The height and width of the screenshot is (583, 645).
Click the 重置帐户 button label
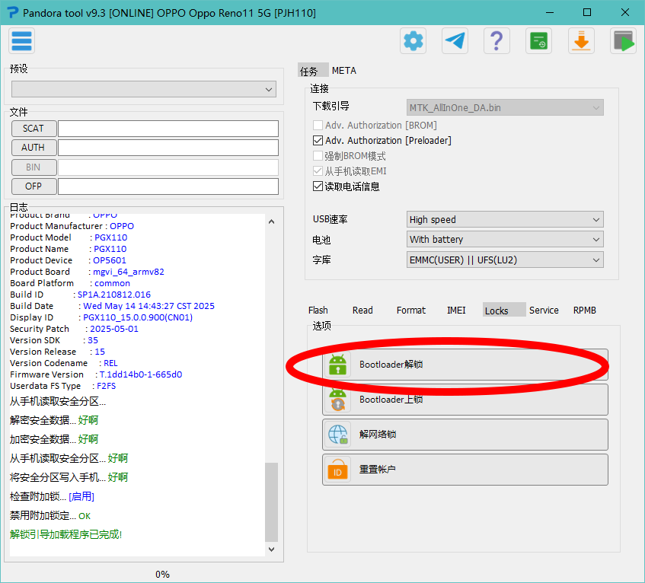pos(377,469)
